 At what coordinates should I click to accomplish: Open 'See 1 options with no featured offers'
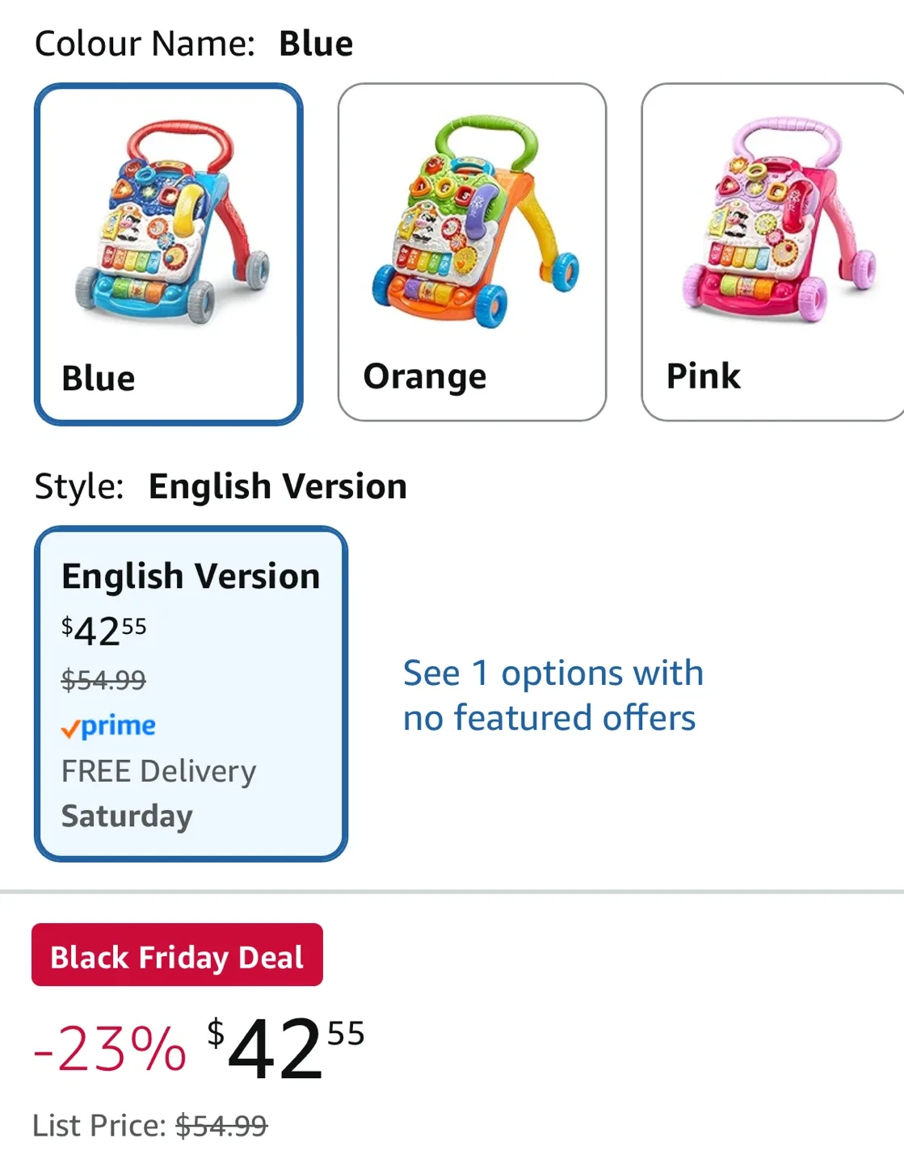(553, 693)
